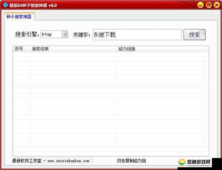222x170 pixels.
Task: Open the www.zuixinbanben.com link in status bar
Action: click(68, 161)
